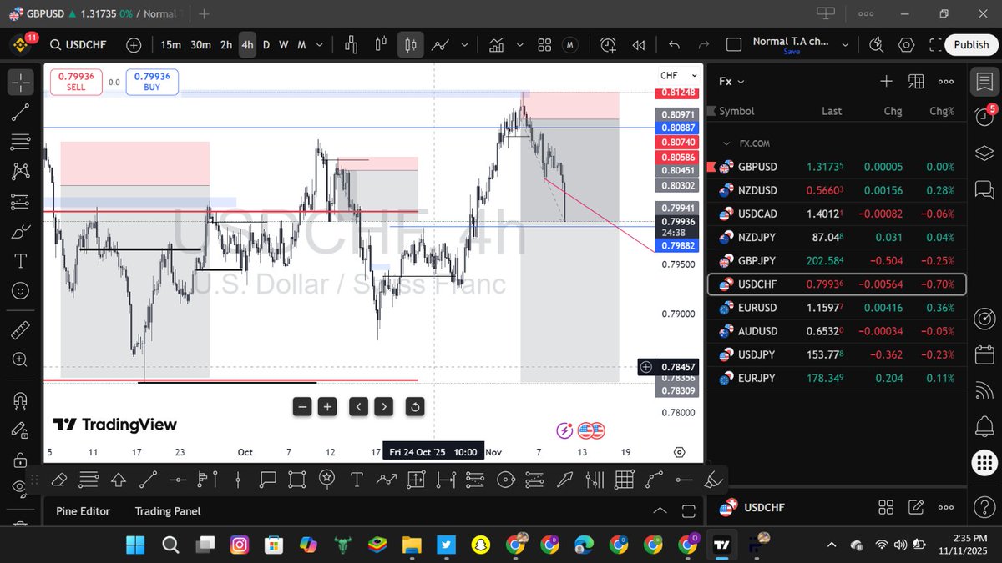Expand the chart style dropdown arrow
1002x563 pixels.
[x=464, y=45]
